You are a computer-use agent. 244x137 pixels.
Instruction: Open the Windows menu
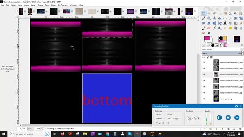coord(74,5)
